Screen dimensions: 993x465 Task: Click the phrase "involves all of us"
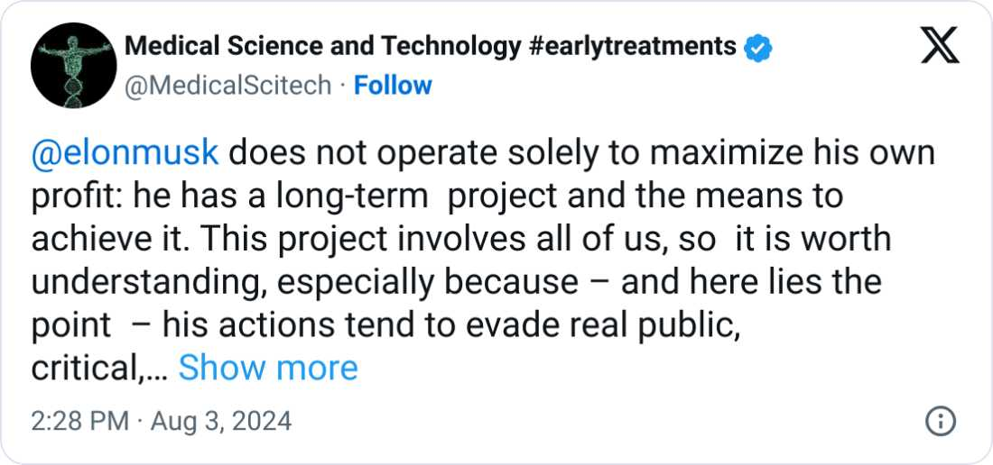coord(522,239)
